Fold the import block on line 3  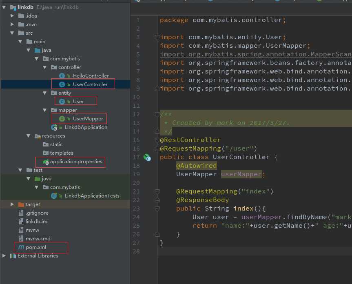(x=157, y=37)
